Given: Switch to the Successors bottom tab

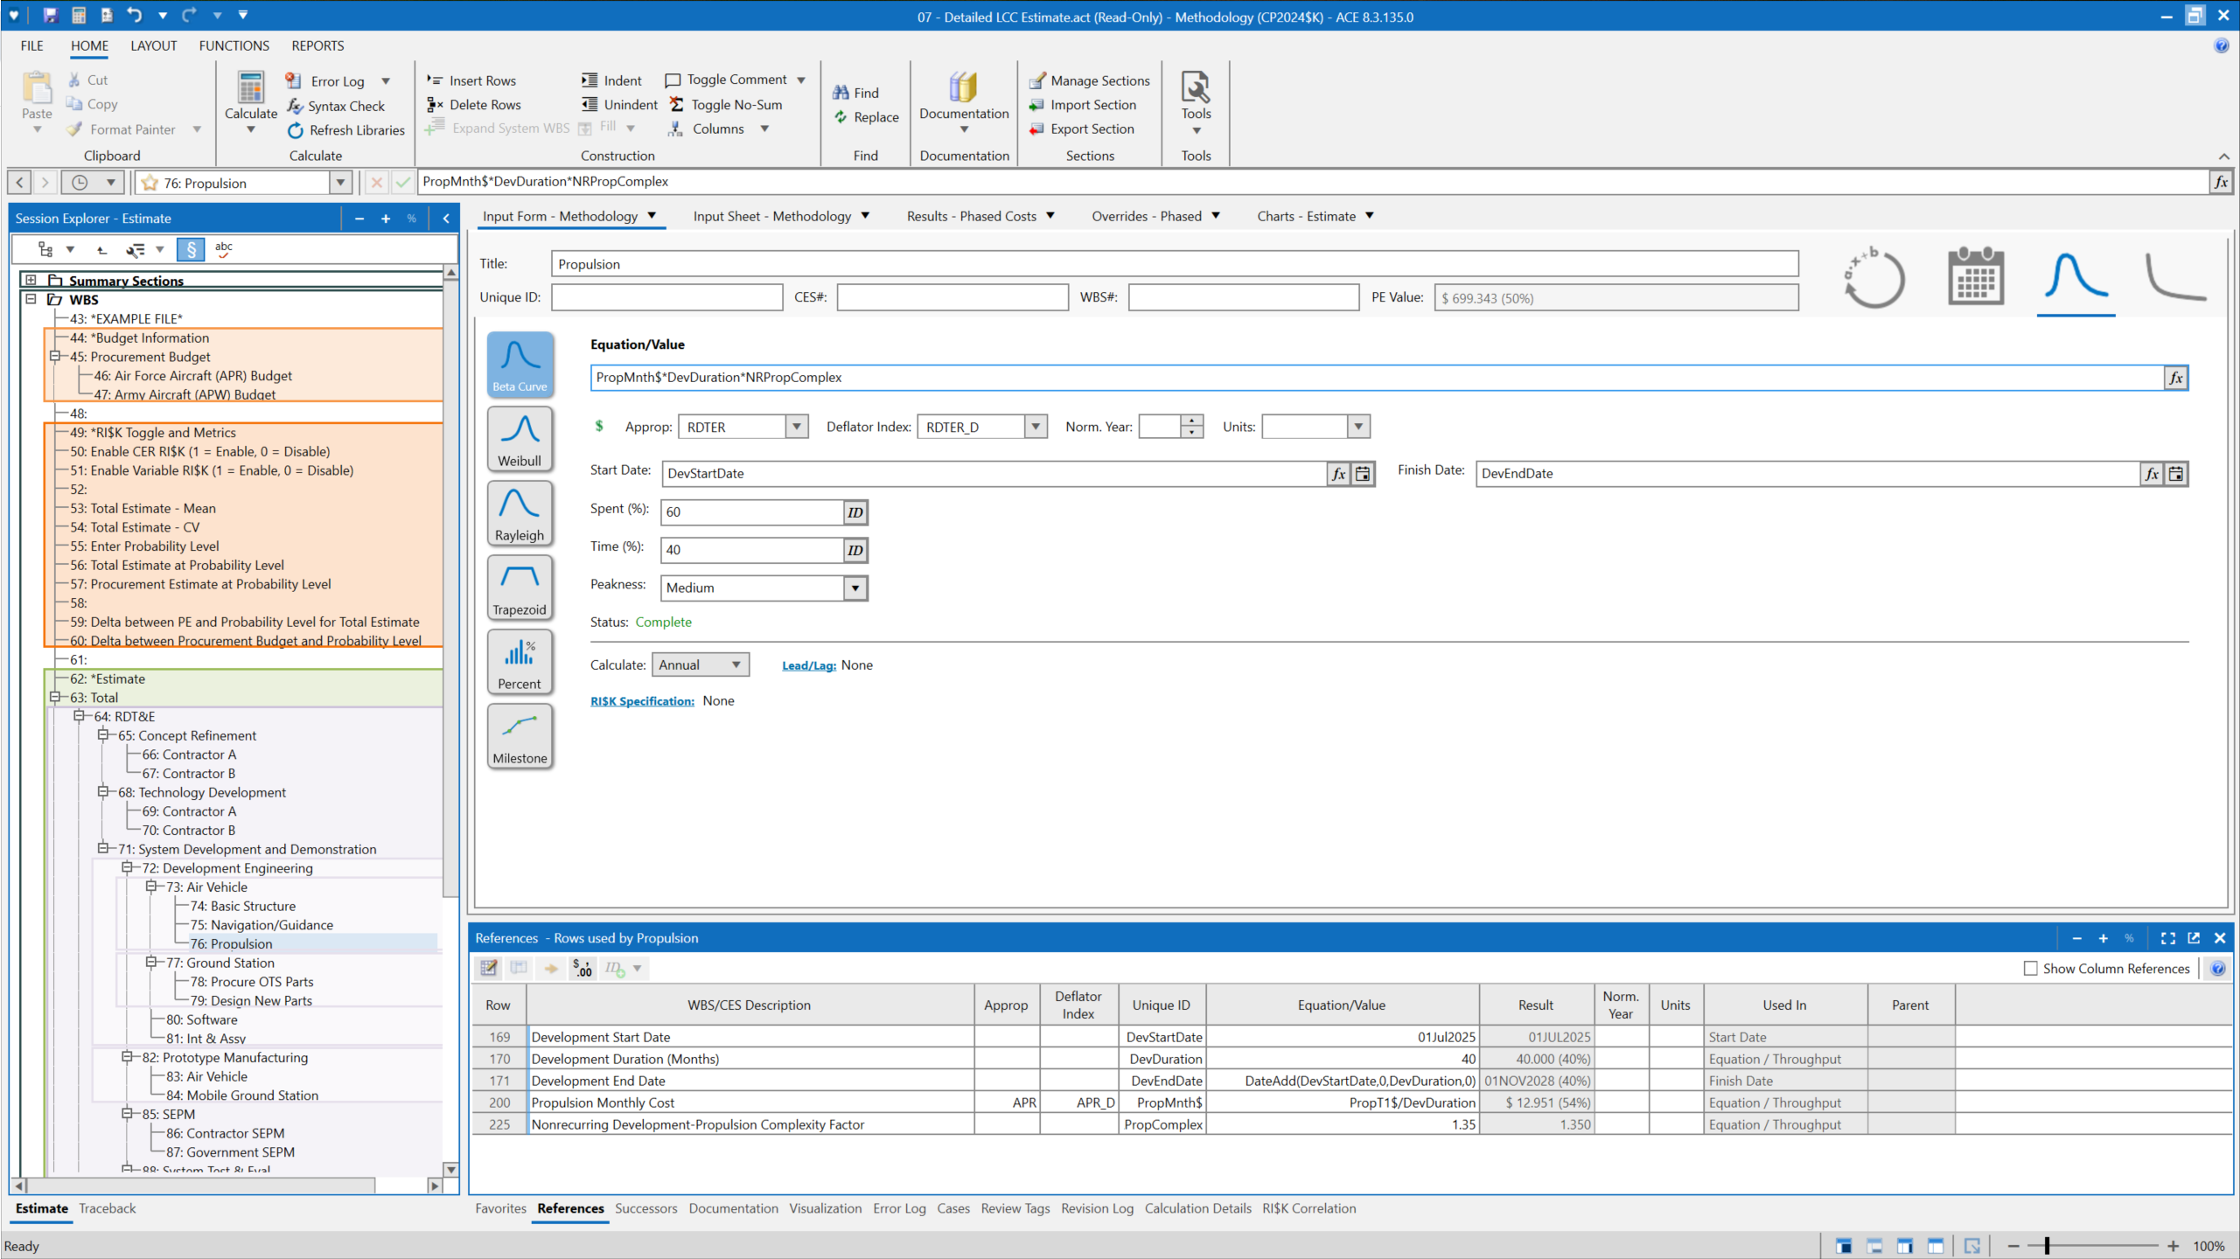Looking at the screenshot, I should point(645,1208).
